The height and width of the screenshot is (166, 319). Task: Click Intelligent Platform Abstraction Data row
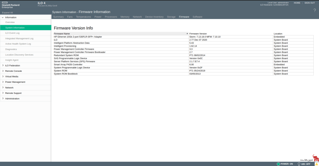pyautogui.click(x=183, y=43)
